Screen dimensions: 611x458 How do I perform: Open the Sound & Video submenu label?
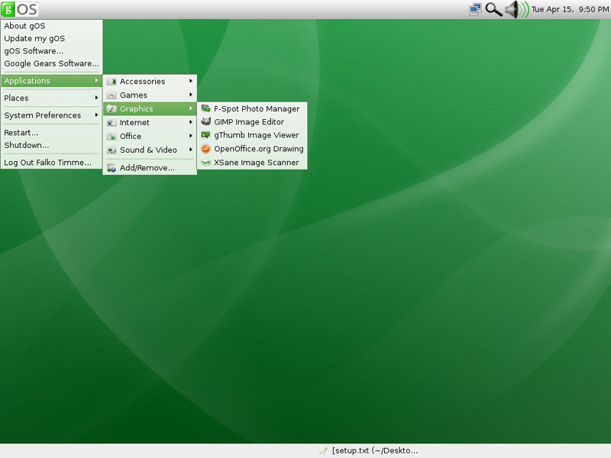pos(148,150)
